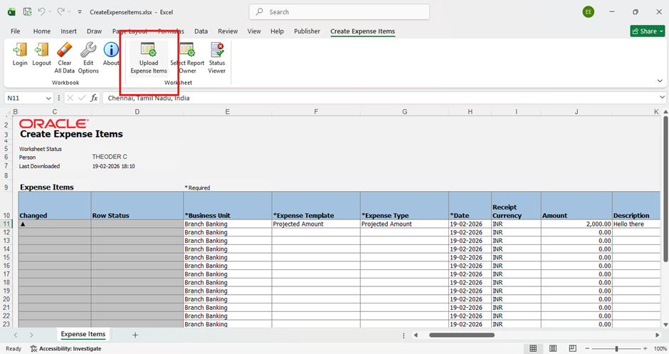Viewport: 669px width, 354px height.
Task: Click the Login ribbon icon
Action: tap(20, 50)
